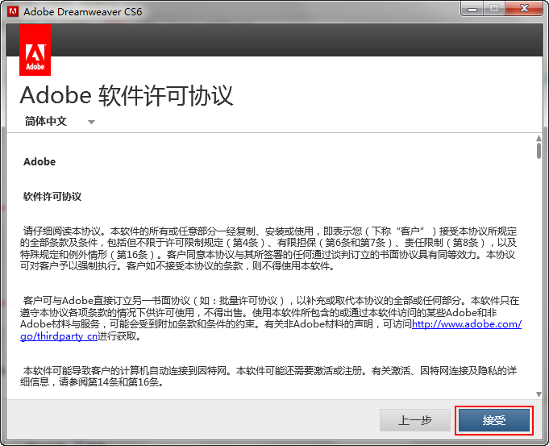The height and width of the screenshot is (446, 549).
Task: Click the bold 软件许可协议 subheading in agreement
Action: tap(52, 197)
